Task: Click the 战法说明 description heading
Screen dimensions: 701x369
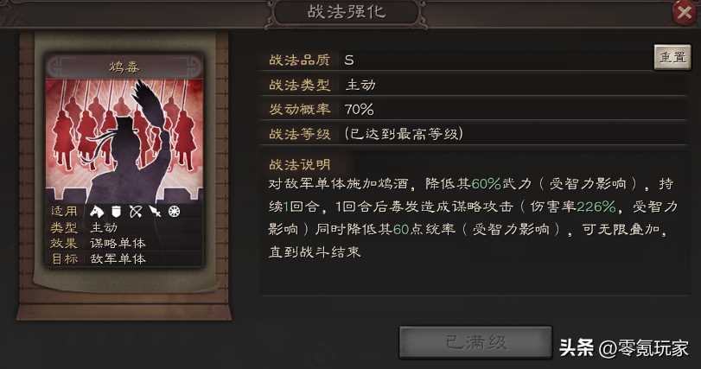Action: tap(300, 165)
